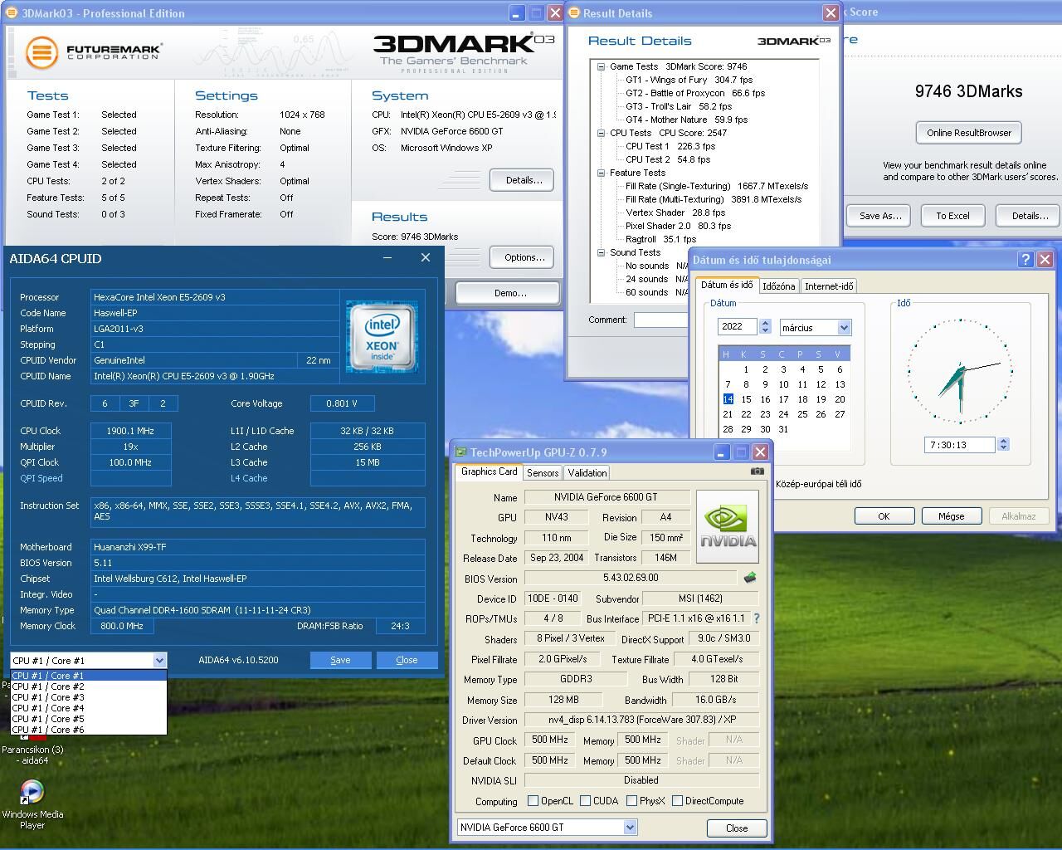Viewport: 1062px width, 850px height.
Task: Click the year 2022 input field
Action: [x=738, y=327]
